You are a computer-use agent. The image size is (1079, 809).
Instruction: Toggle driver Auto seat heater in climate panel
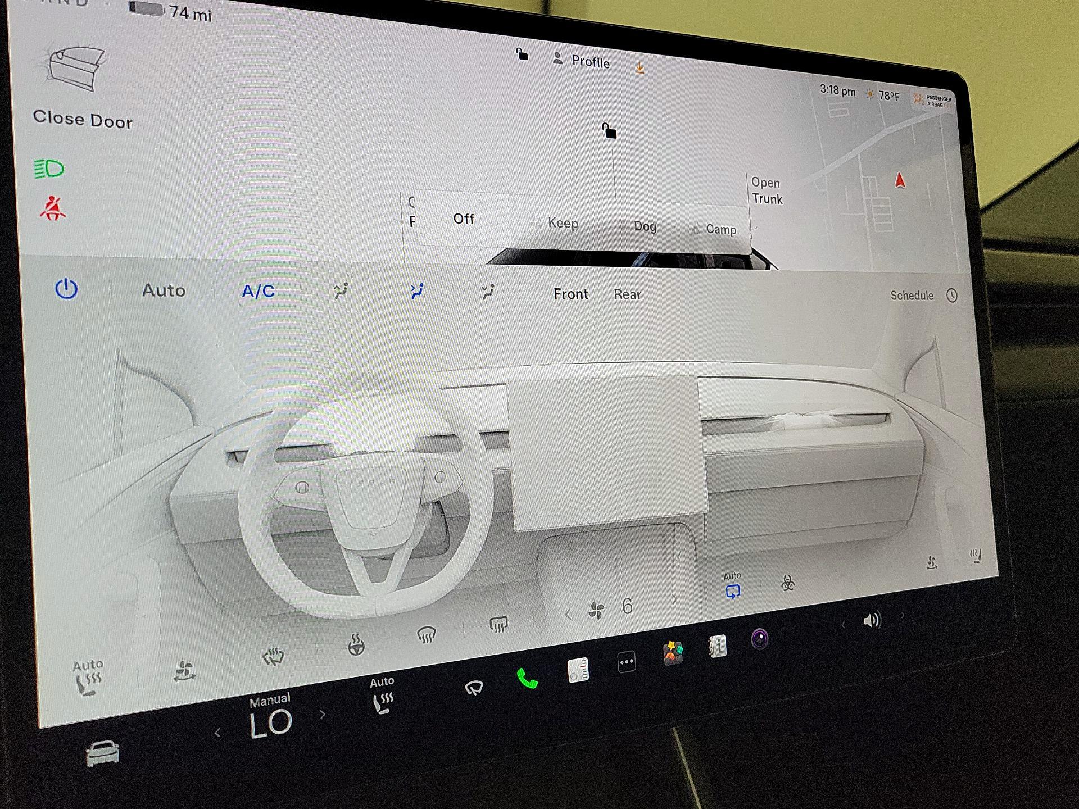[x=88, y=678]
